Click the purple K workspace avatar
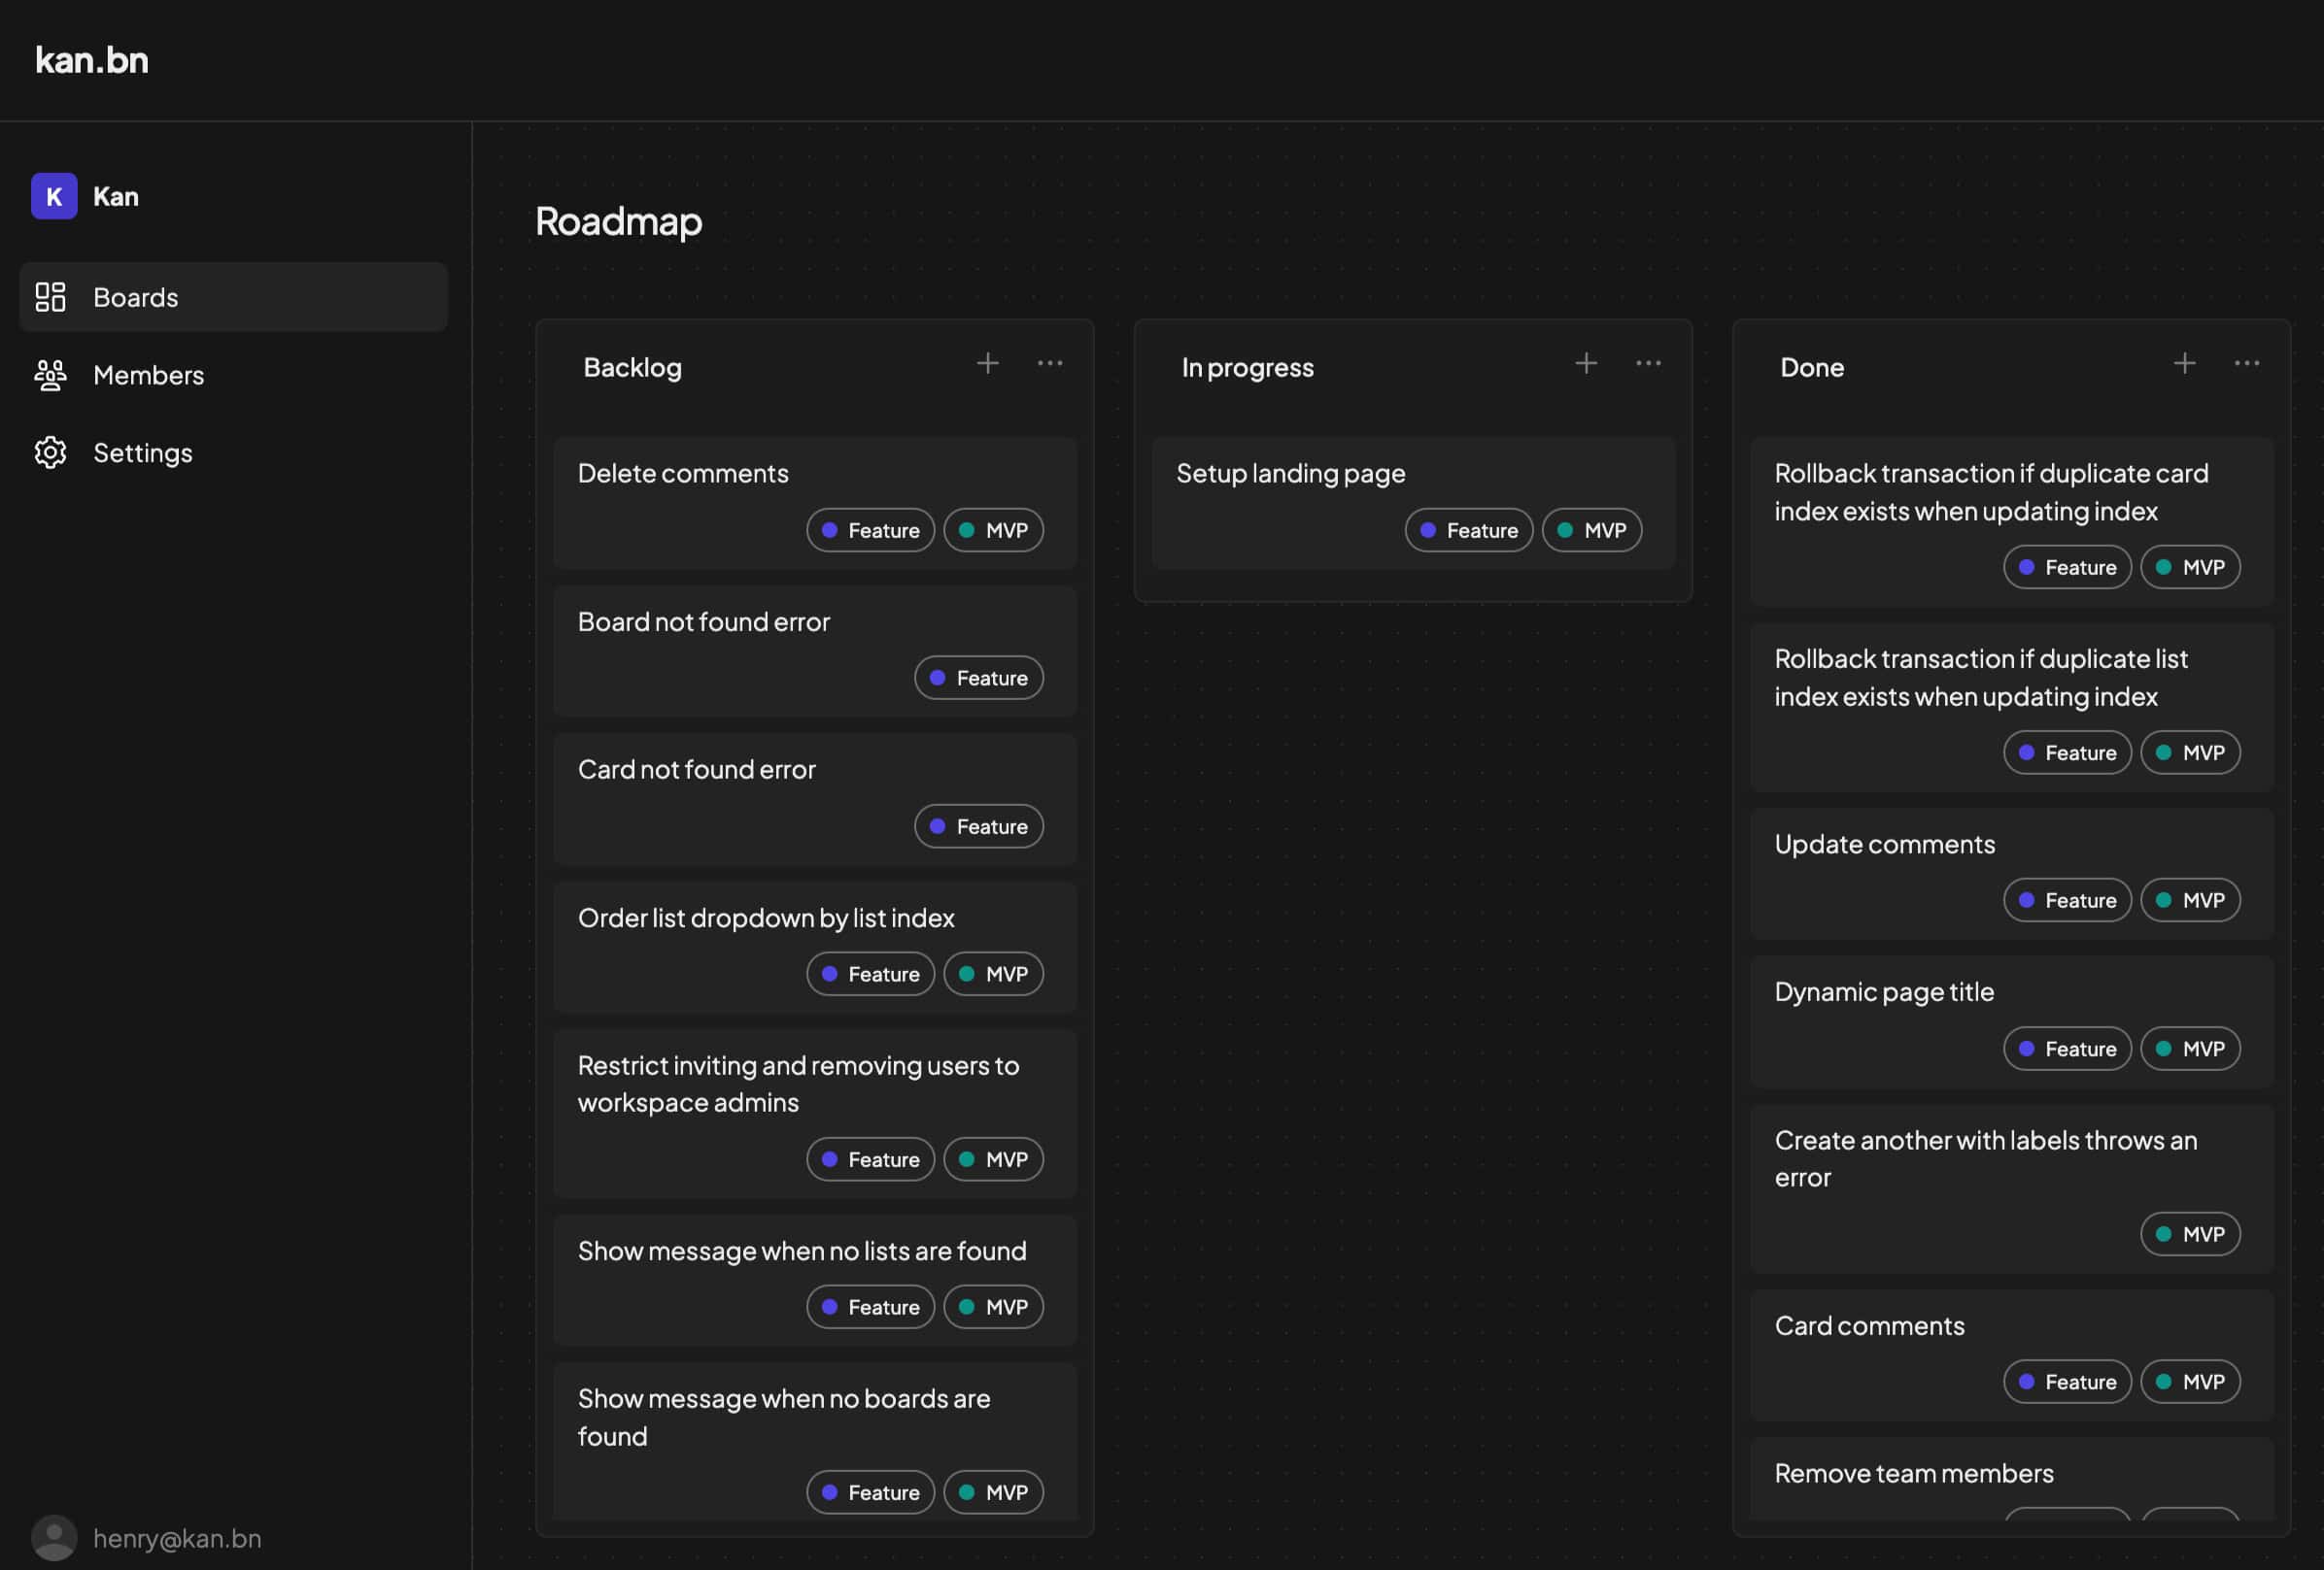Screen dimensions: 2324x1570 coord(54,196)
